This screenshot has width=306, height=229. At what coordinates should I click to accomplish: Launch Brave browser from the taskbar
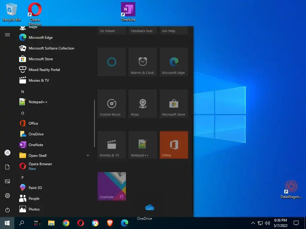point(110,223)
